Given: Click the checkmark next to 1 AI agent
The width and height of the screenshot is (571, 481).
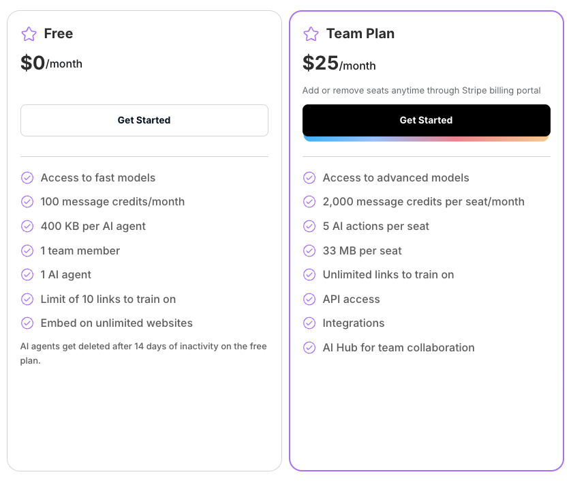Looking at the screenshot, I should coord(27,274).
